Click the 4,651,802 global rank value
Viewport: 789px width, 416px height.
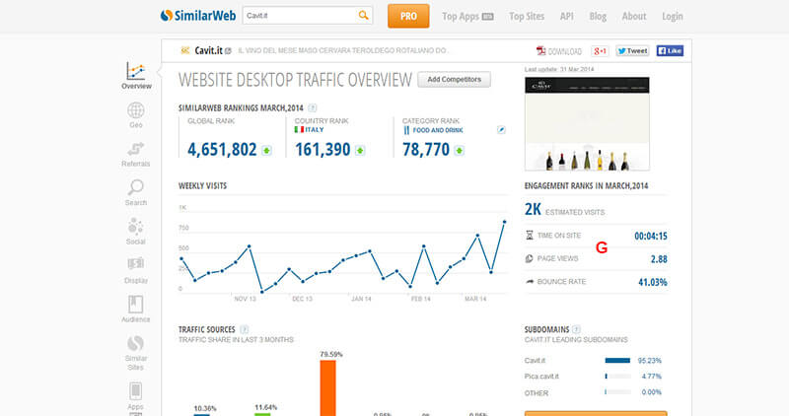click(222, 150)
